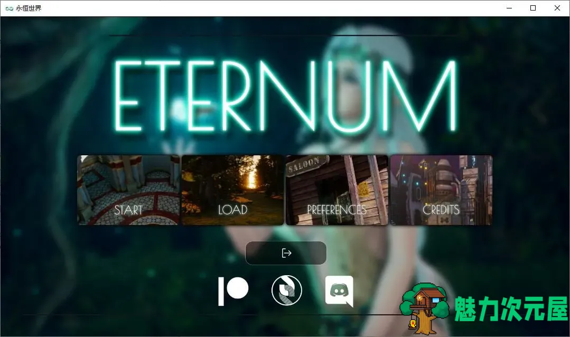
Task: Maximize the 永恒世界 window
Action: pyautogui.click(x=533, y=8)
